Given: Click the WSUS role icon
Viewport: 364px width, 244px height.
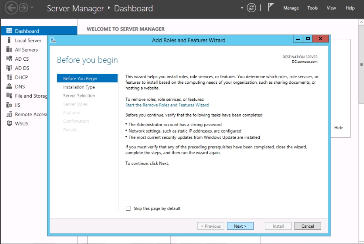Looking at the screenshot, I should point(9,123).
